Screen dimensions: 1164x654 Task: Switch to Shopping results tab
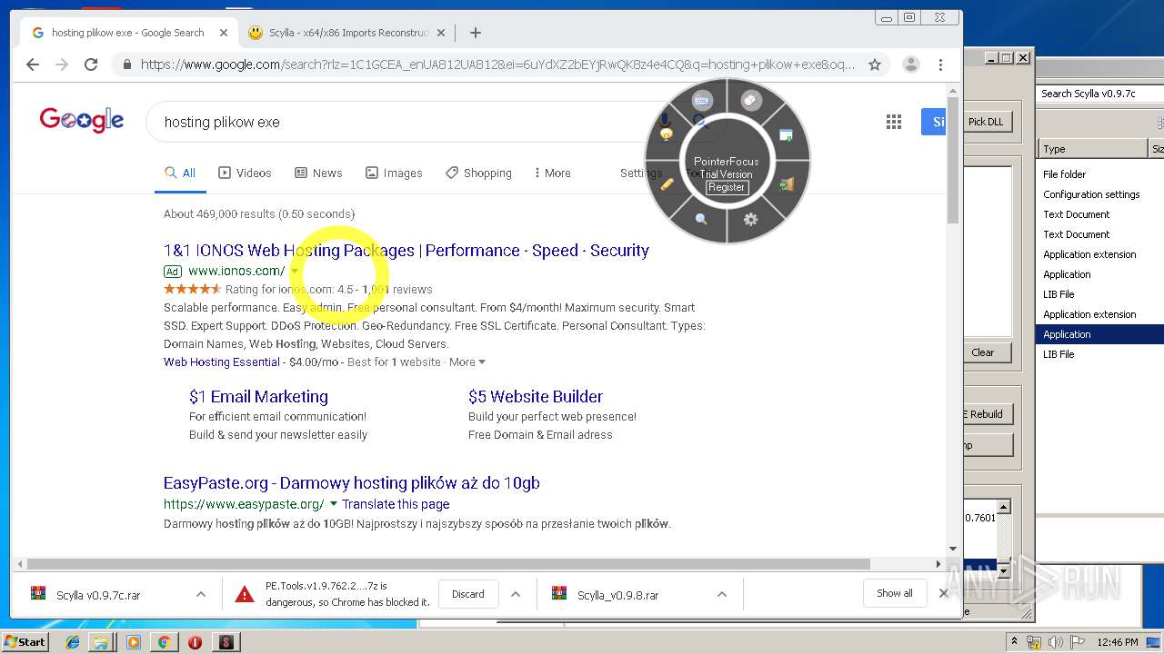[x=478, y=173]
